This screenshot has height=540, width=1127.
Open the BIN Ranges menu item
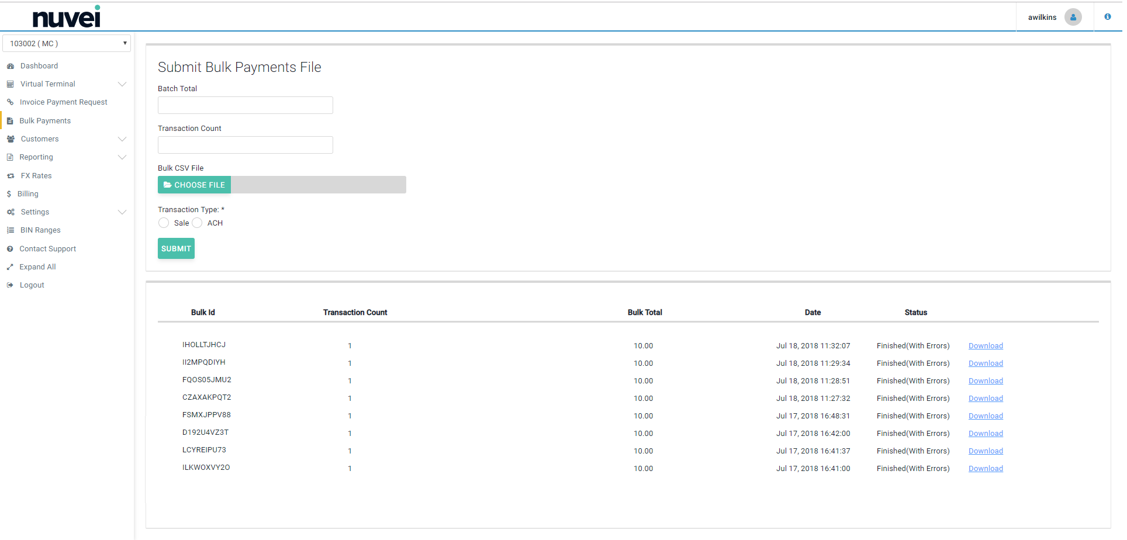[41, 230]
